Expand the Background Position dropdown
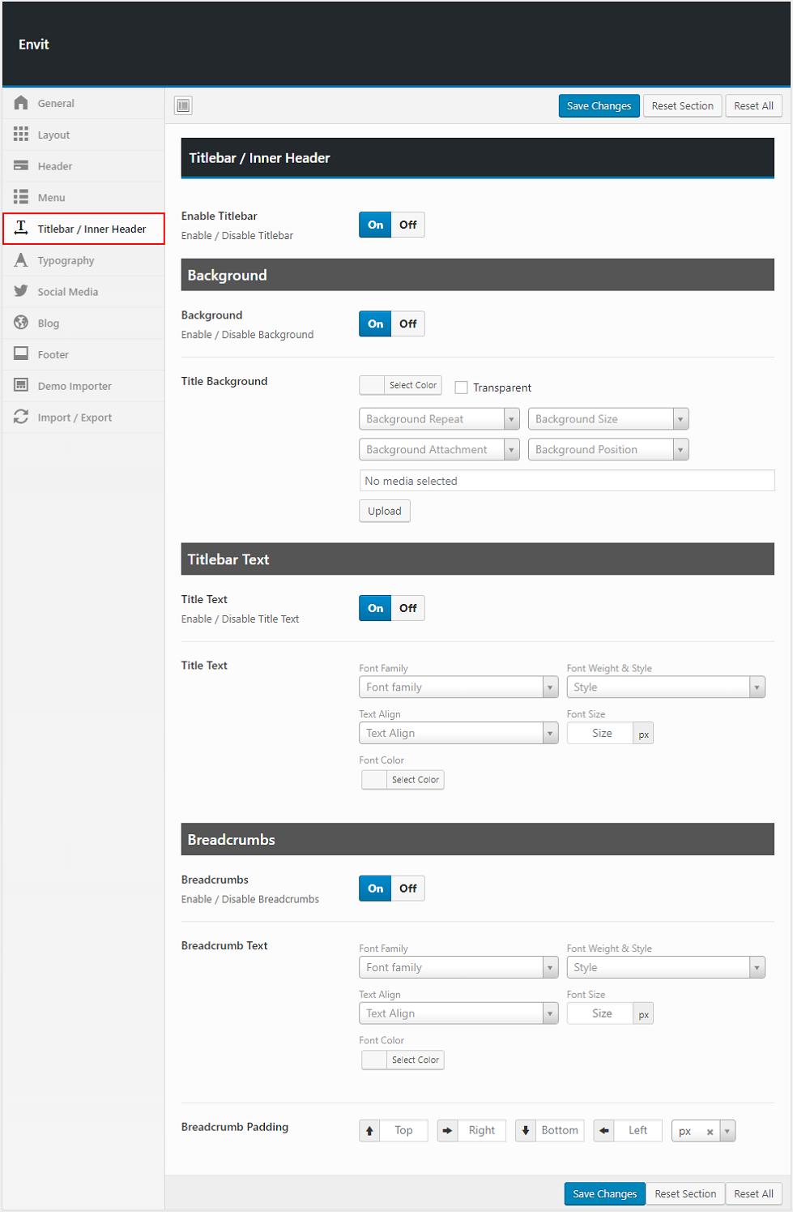 click(608, 450)
